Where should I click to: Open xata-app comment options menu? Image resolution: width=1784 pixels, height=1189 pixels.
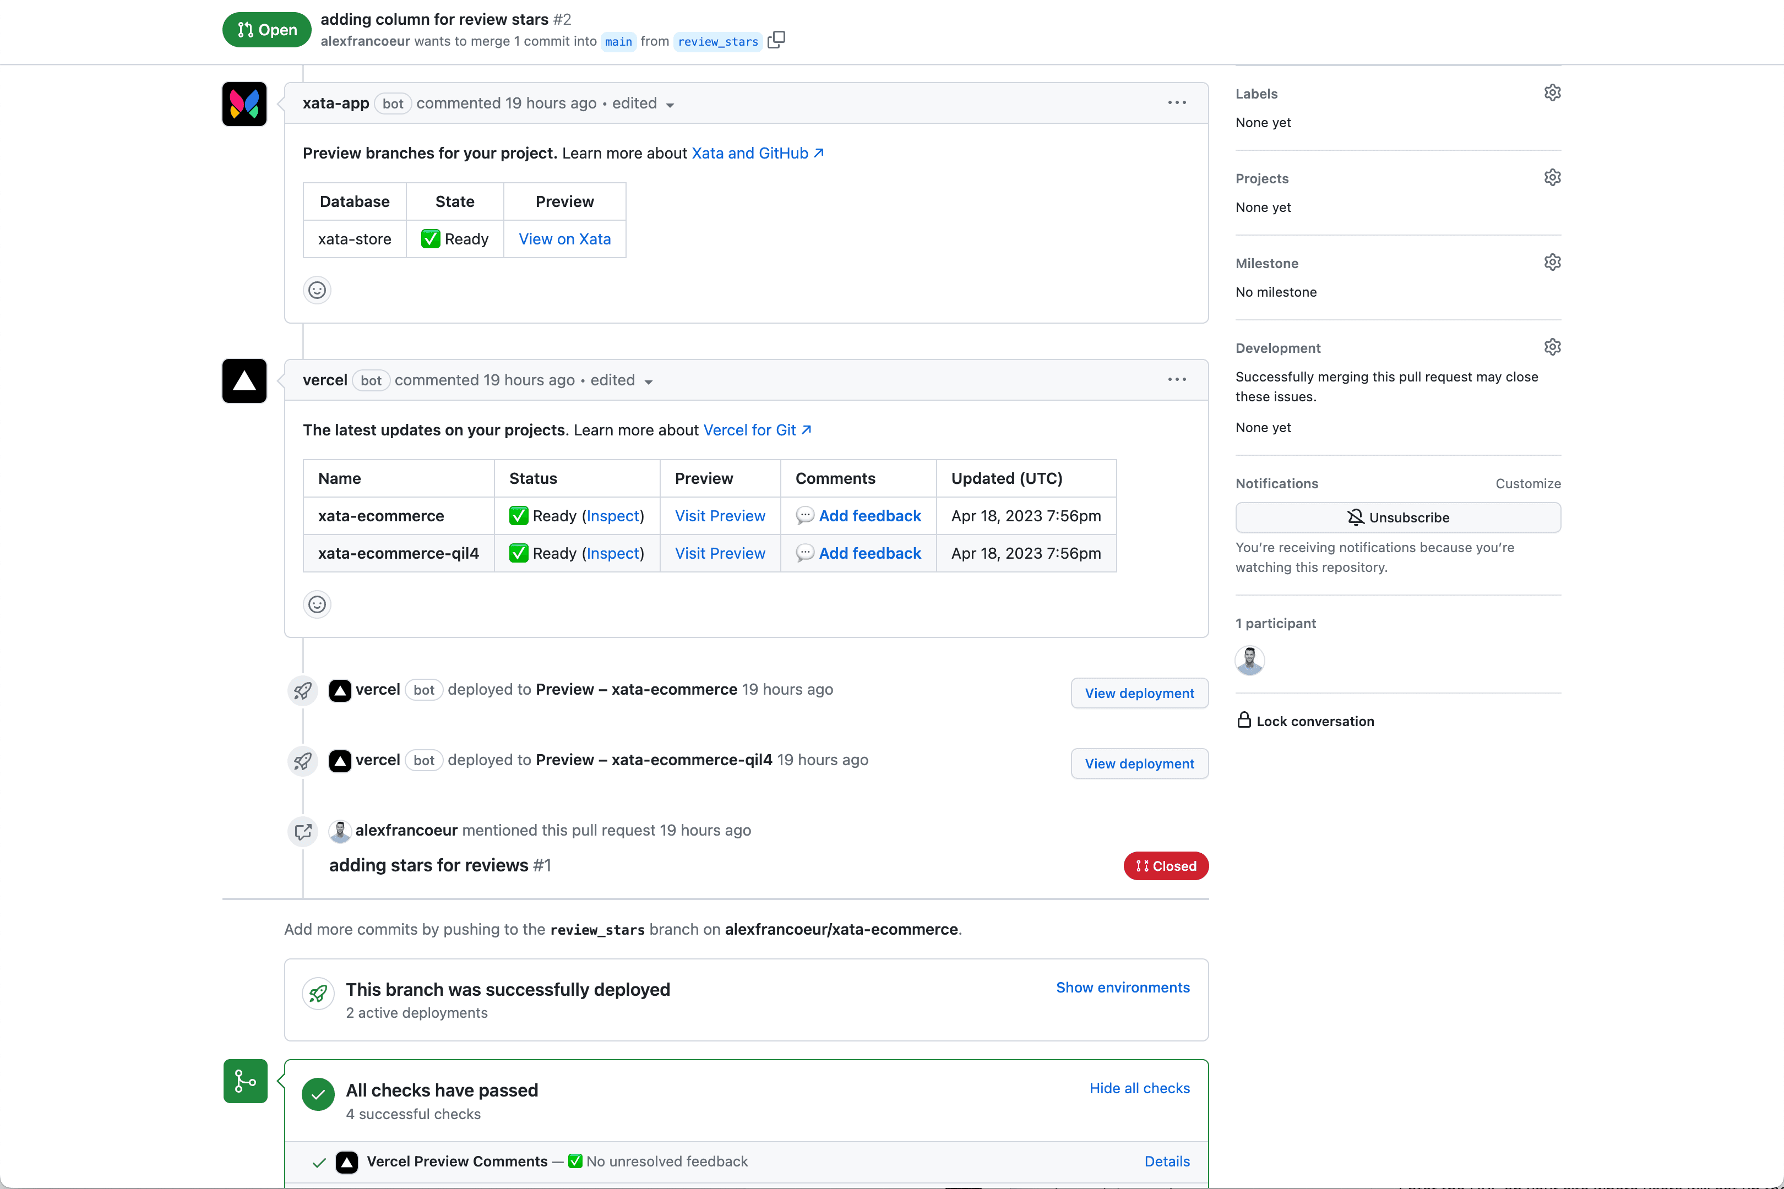(x=1177, y=103)
